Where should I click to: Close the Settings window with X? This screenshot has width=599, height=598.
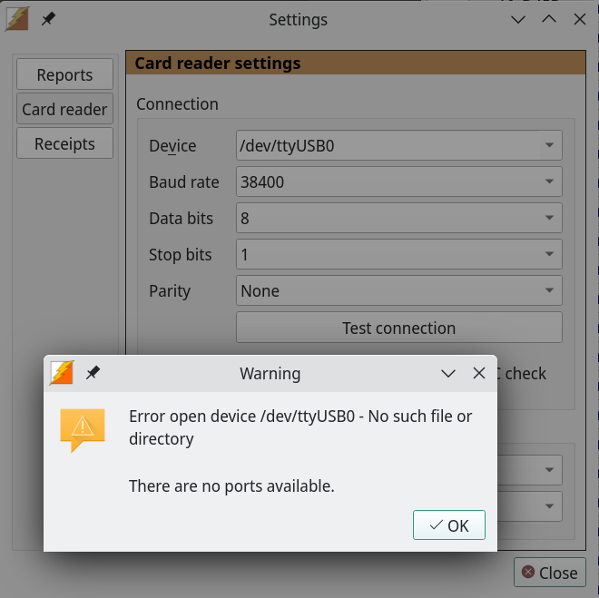(x=580, y=19)
